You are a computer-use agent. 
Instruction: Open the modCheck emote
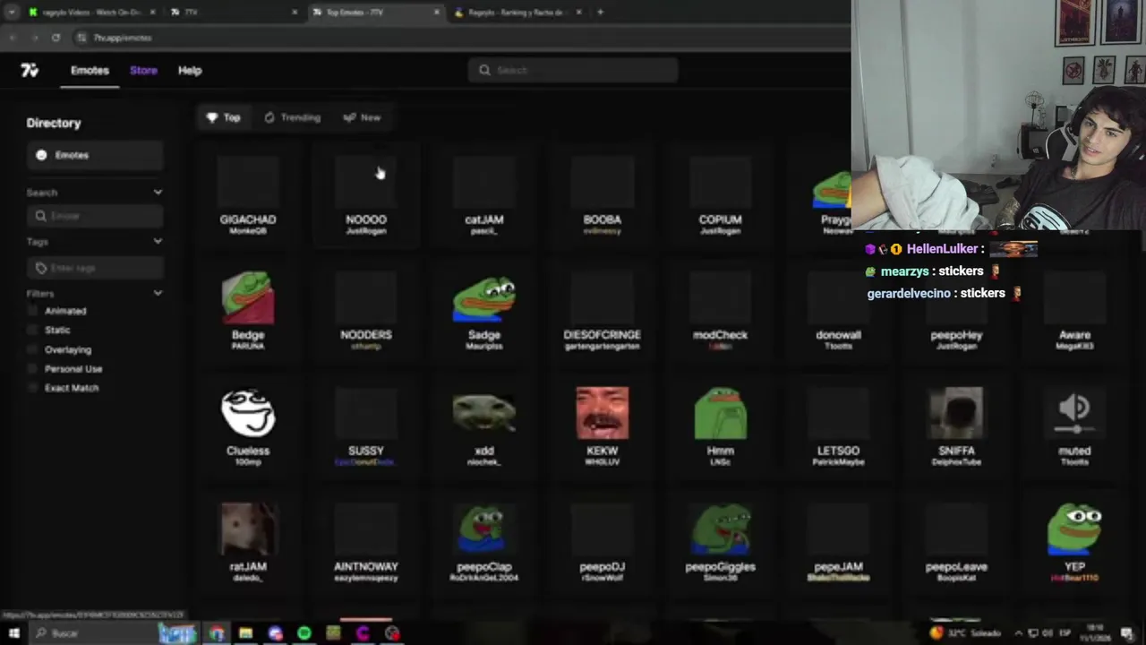tap(721, 311)
